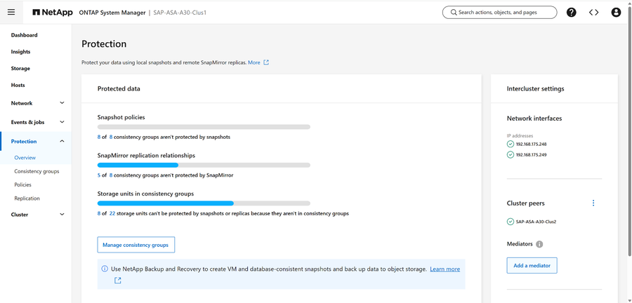
Task: Click the 8 unprotected count in Snapshot policies
Action: coord(99,137)
